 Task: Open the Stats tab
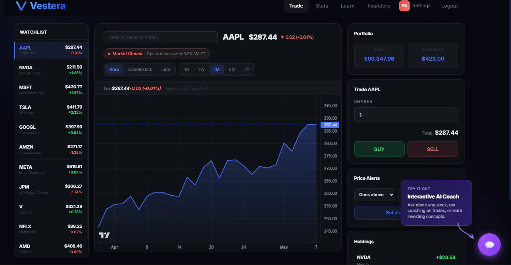322,6
